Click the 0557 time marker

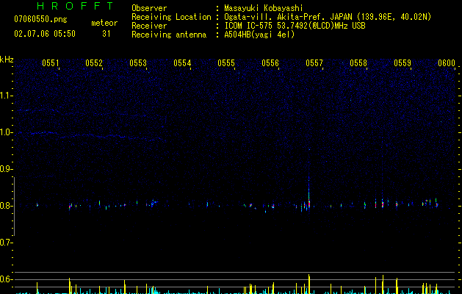pos(314,63)
